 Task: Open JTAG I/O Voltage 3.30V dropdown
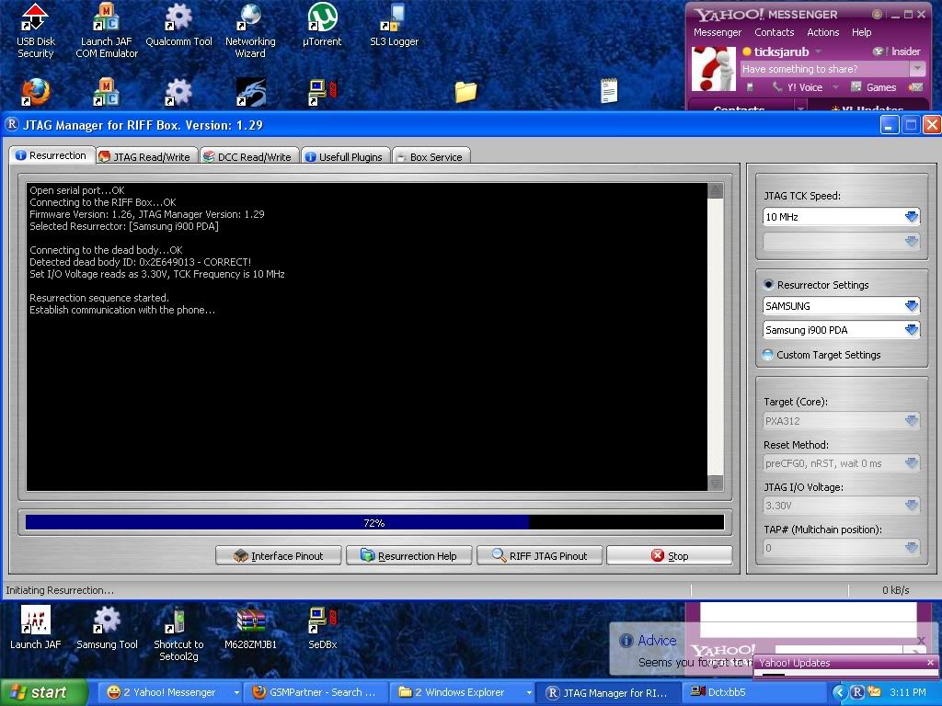[912, 506]
